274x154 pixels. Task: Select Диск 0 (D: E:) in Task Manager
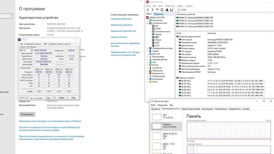[x=166, y=136]
